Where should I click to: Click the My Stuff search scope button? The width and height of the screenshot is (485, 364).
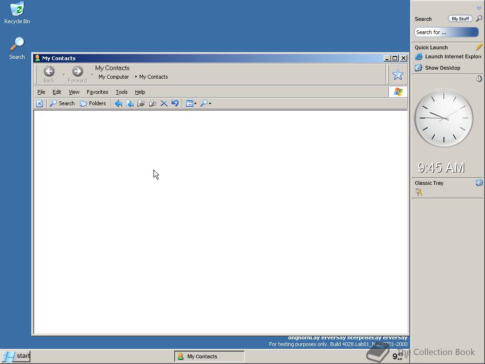460,18
